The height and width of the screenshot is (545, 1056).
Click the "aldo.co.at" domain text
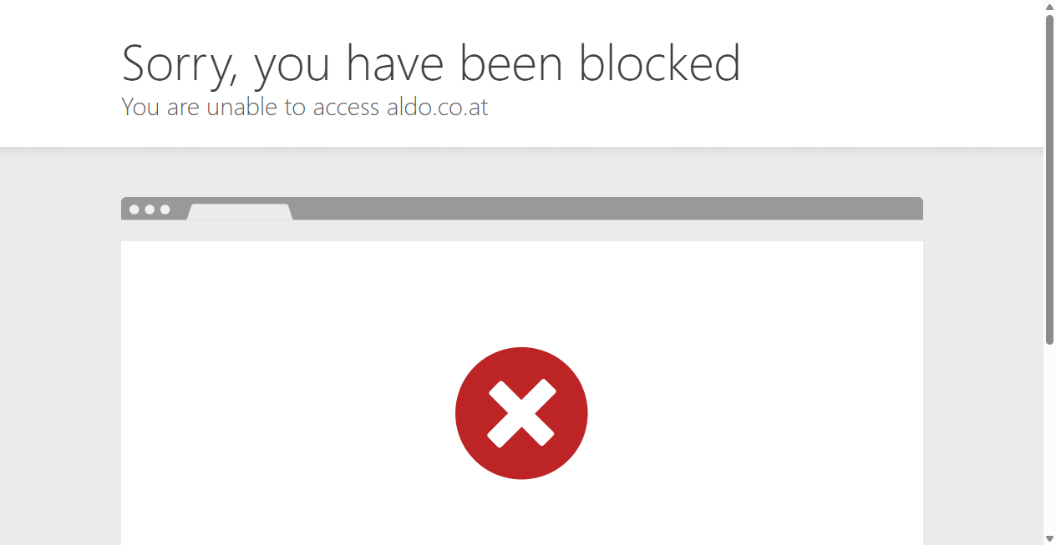point(437,107)
